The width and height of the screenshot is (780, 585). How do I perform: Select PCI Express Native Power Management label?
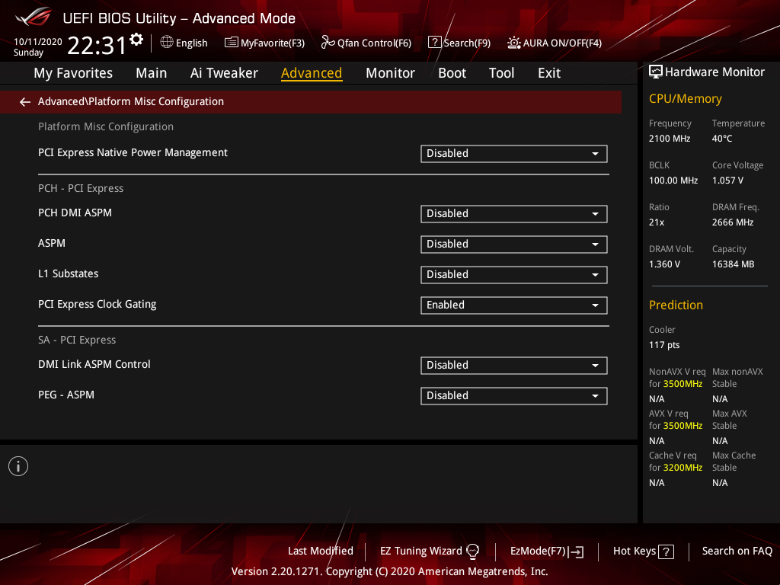tap(133, 152)
